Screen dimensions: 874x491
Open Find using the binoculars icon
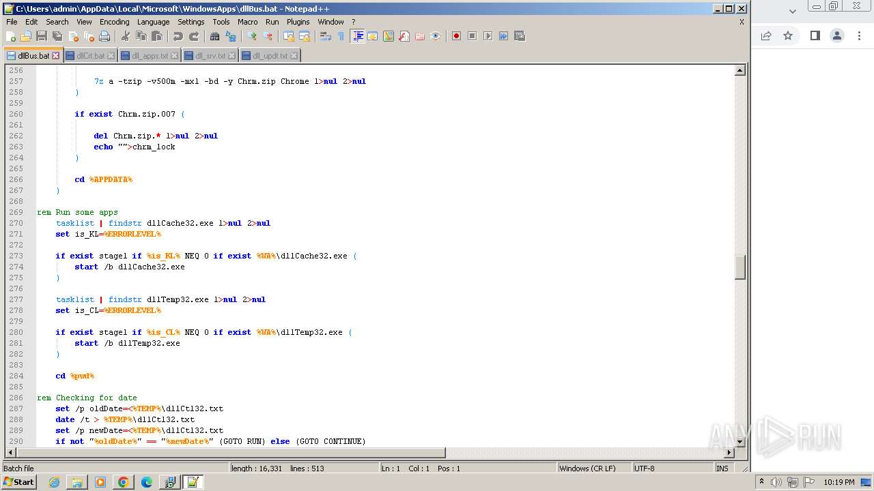tap(215, 36)
